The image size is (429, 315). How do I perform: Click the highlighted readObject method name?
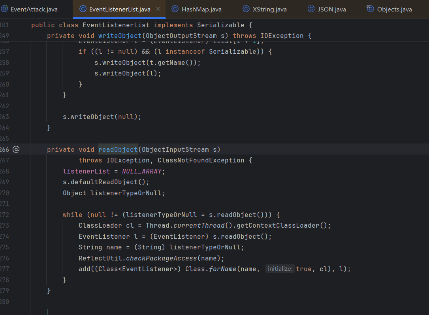click(118, 149)
